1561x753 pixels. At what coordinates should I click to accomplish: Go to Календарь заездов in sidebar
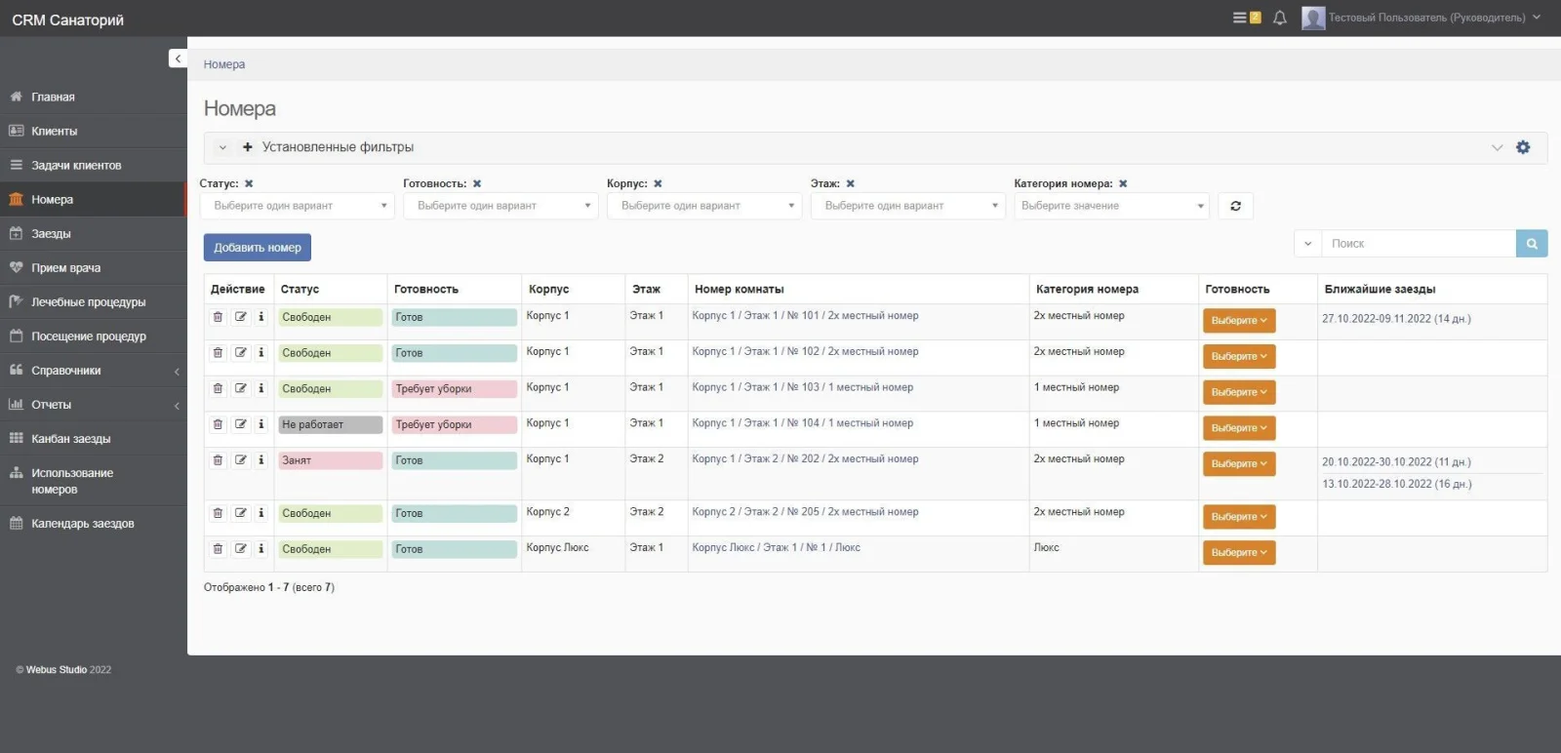pos(82,524)
